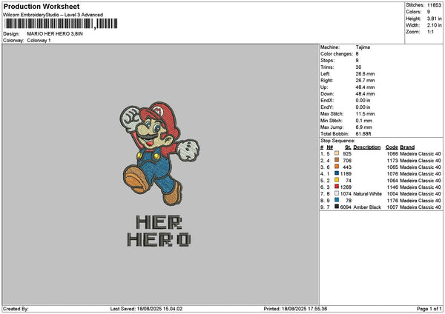Click the 'Created By:' footer label
This screenshot has height=314, width=445.
[16, 309]
